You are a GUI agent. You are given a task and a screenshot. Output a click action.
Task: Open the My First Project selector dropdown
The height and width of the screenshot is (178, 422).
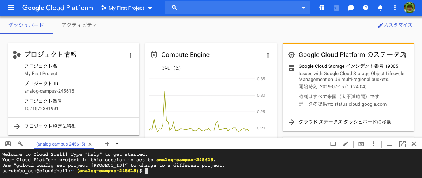[x=127, y=8]
